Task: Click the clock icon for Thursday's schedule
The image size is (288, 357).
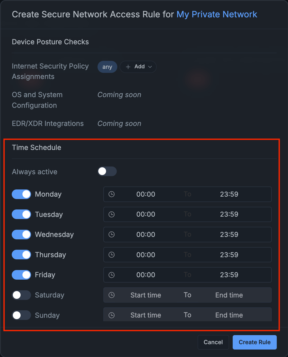Action: 111,255
